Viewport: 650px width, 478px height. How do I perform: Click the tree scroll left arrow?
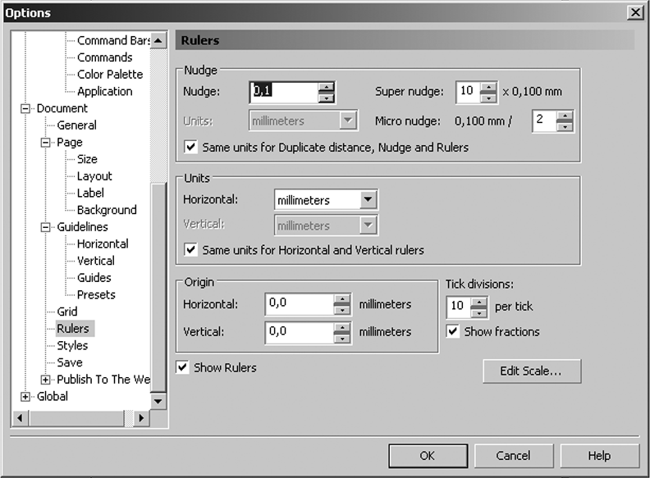[x=20, y=418]
